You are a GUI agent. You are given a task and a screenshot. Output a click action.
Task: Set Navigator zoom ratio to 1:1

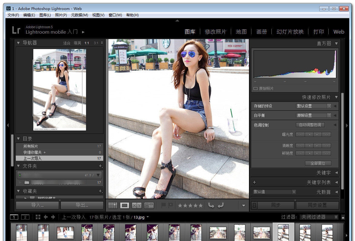87,43
